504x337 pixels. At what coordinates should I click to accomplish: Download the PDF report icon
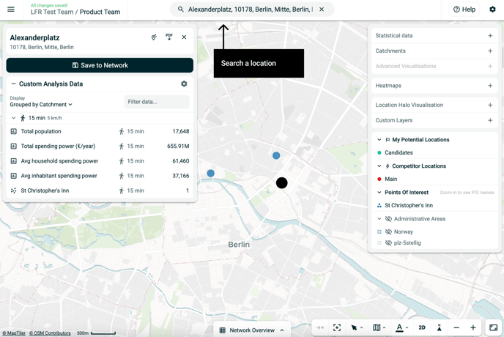169,37
